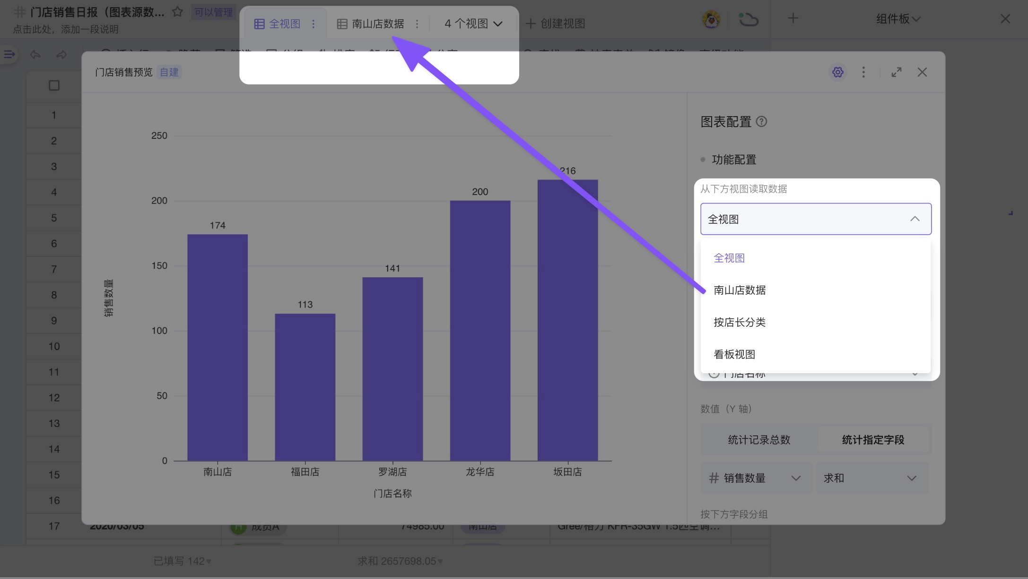The width and height of the screenshot is (1028, 579).
Task: Click the 可以管理 permission badge
Action: (214, 12)
